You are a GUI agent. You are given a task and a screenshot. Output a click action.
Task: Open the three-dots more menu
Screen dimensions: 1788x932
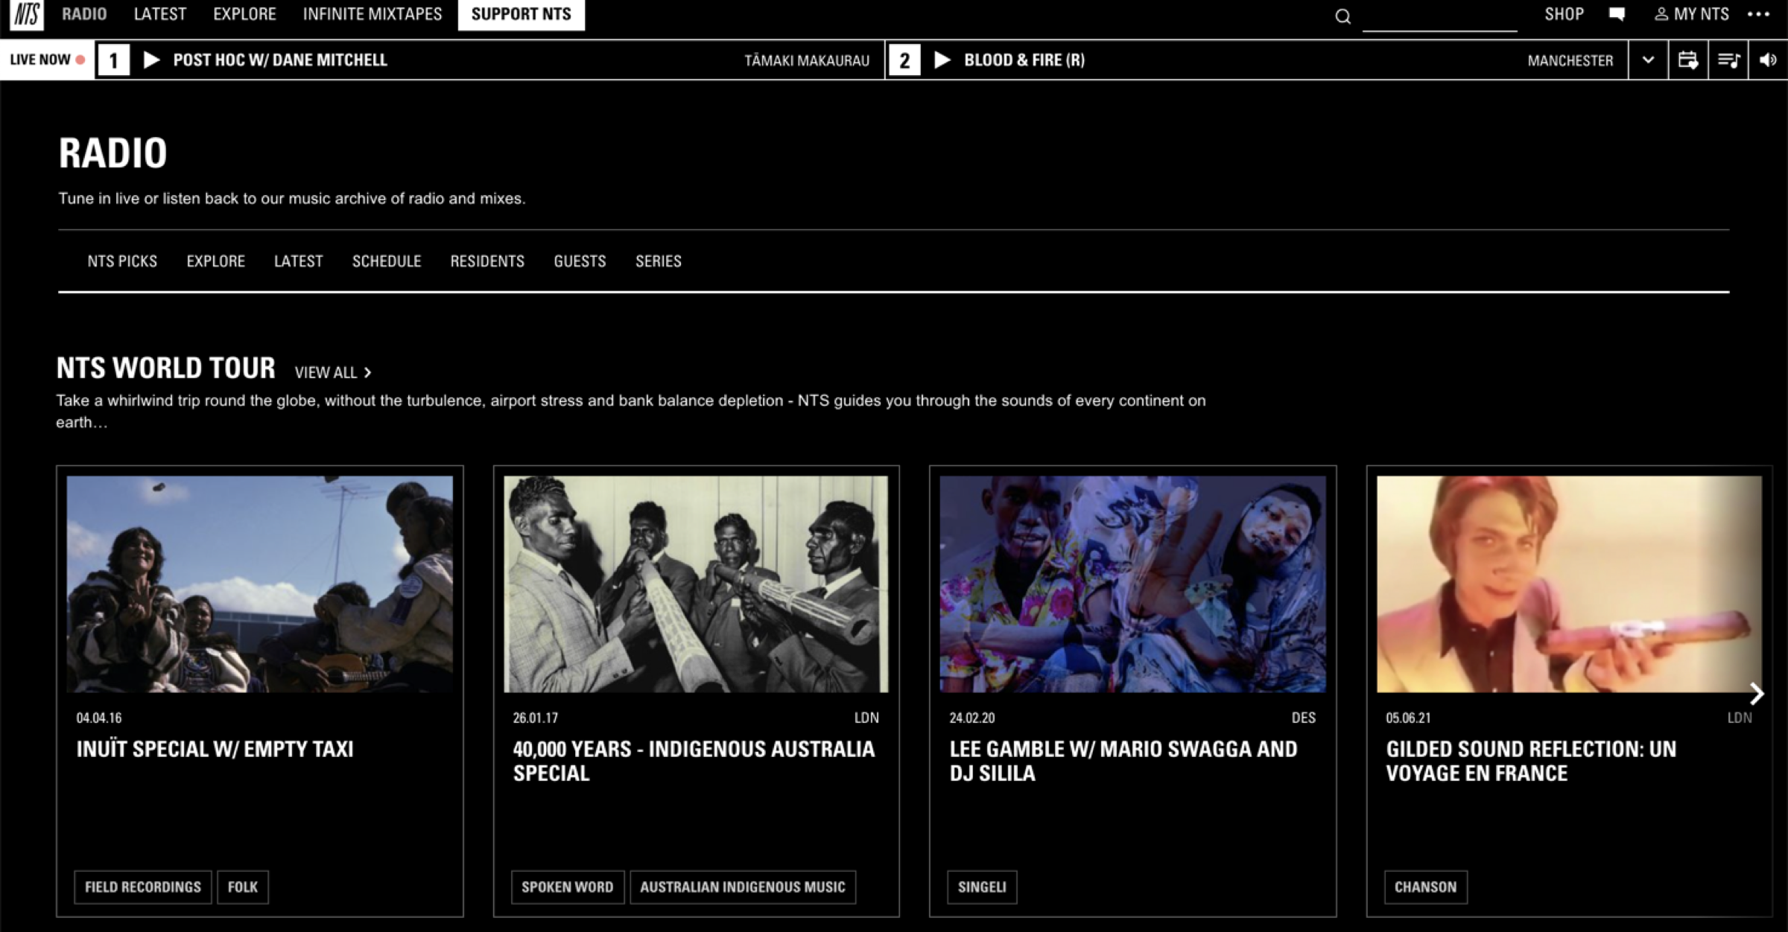(x=1758, y=14)
